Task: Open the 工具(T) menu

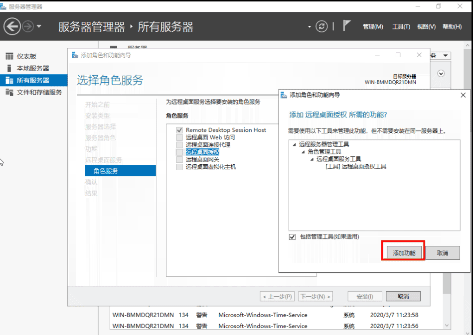Action: (x=401, y=27)
